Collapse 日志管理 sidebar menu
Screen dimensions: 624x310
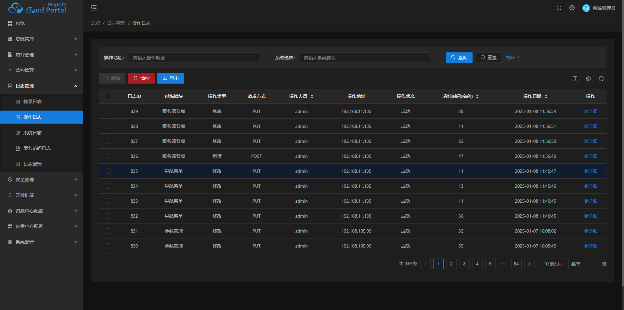pyautogui.click(x=42, y=86)
